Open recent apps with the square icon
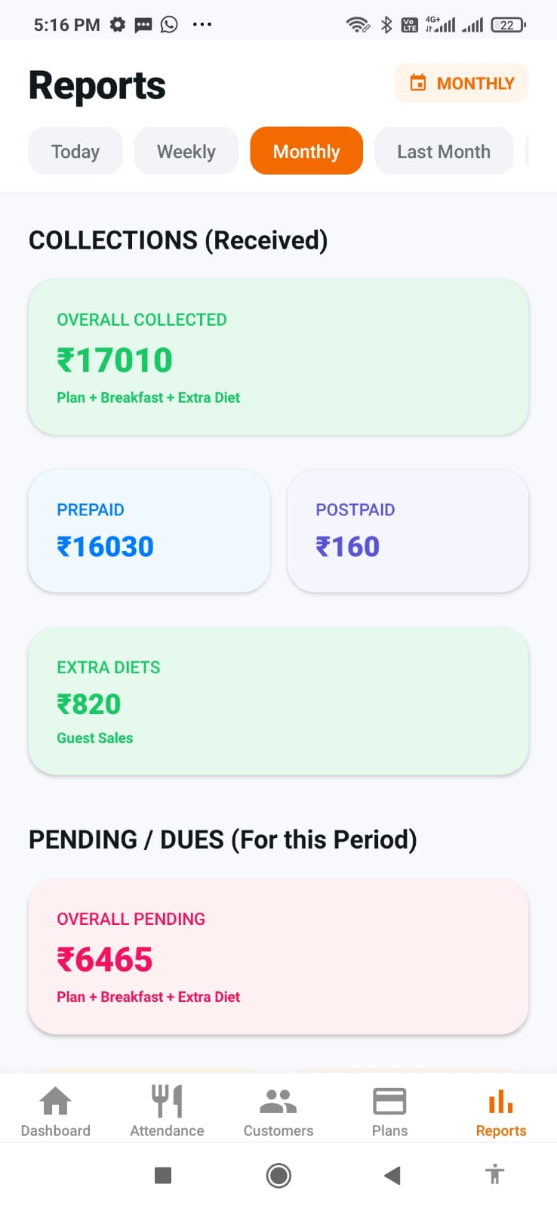 click(163, 1175)
